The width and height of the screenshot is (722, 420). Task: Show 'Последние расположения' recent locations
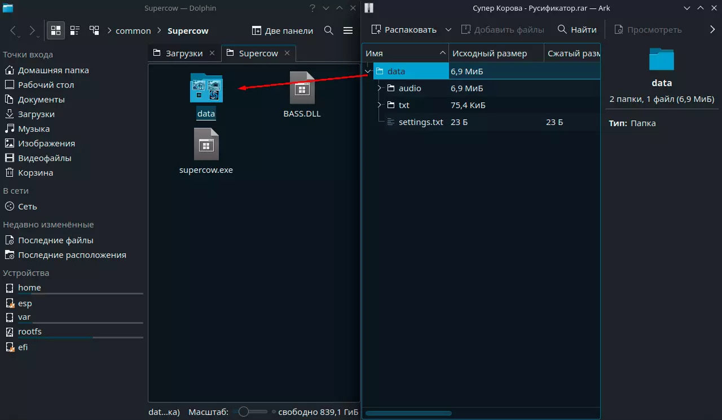73,255
